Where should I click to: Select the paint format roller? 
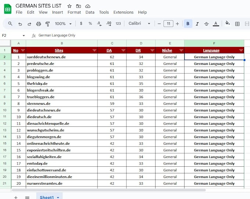coord(47,24)
